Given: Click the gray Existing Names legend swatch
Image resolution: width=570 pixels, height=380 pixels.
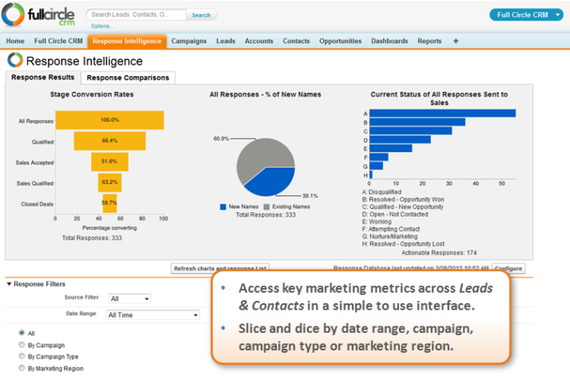Looking at the screenshot, I should point(267,207).
